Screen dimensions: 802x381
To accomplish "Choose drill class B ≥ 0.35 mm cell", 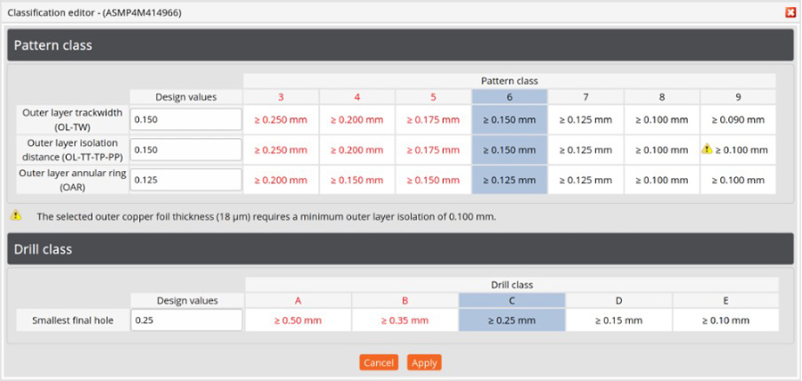I will (405, 320).
